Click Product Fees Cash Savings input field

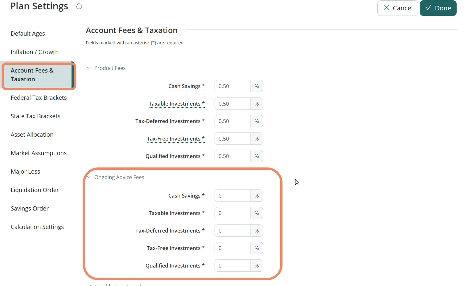(x=232, y=86)
